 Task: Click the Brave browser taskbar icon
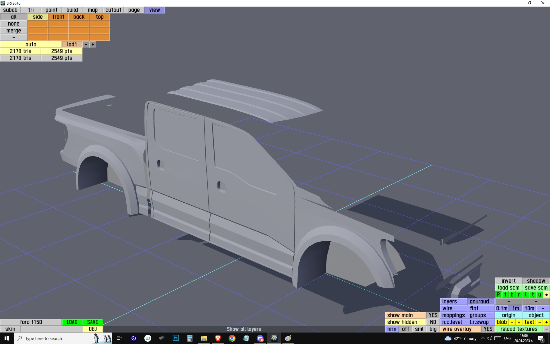(218, 338)
